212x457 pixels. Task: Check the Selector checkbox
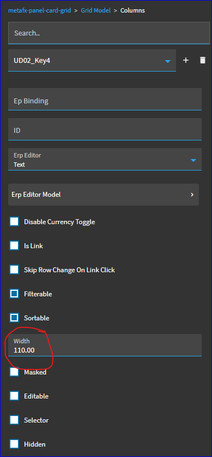(x=14, y=420)
